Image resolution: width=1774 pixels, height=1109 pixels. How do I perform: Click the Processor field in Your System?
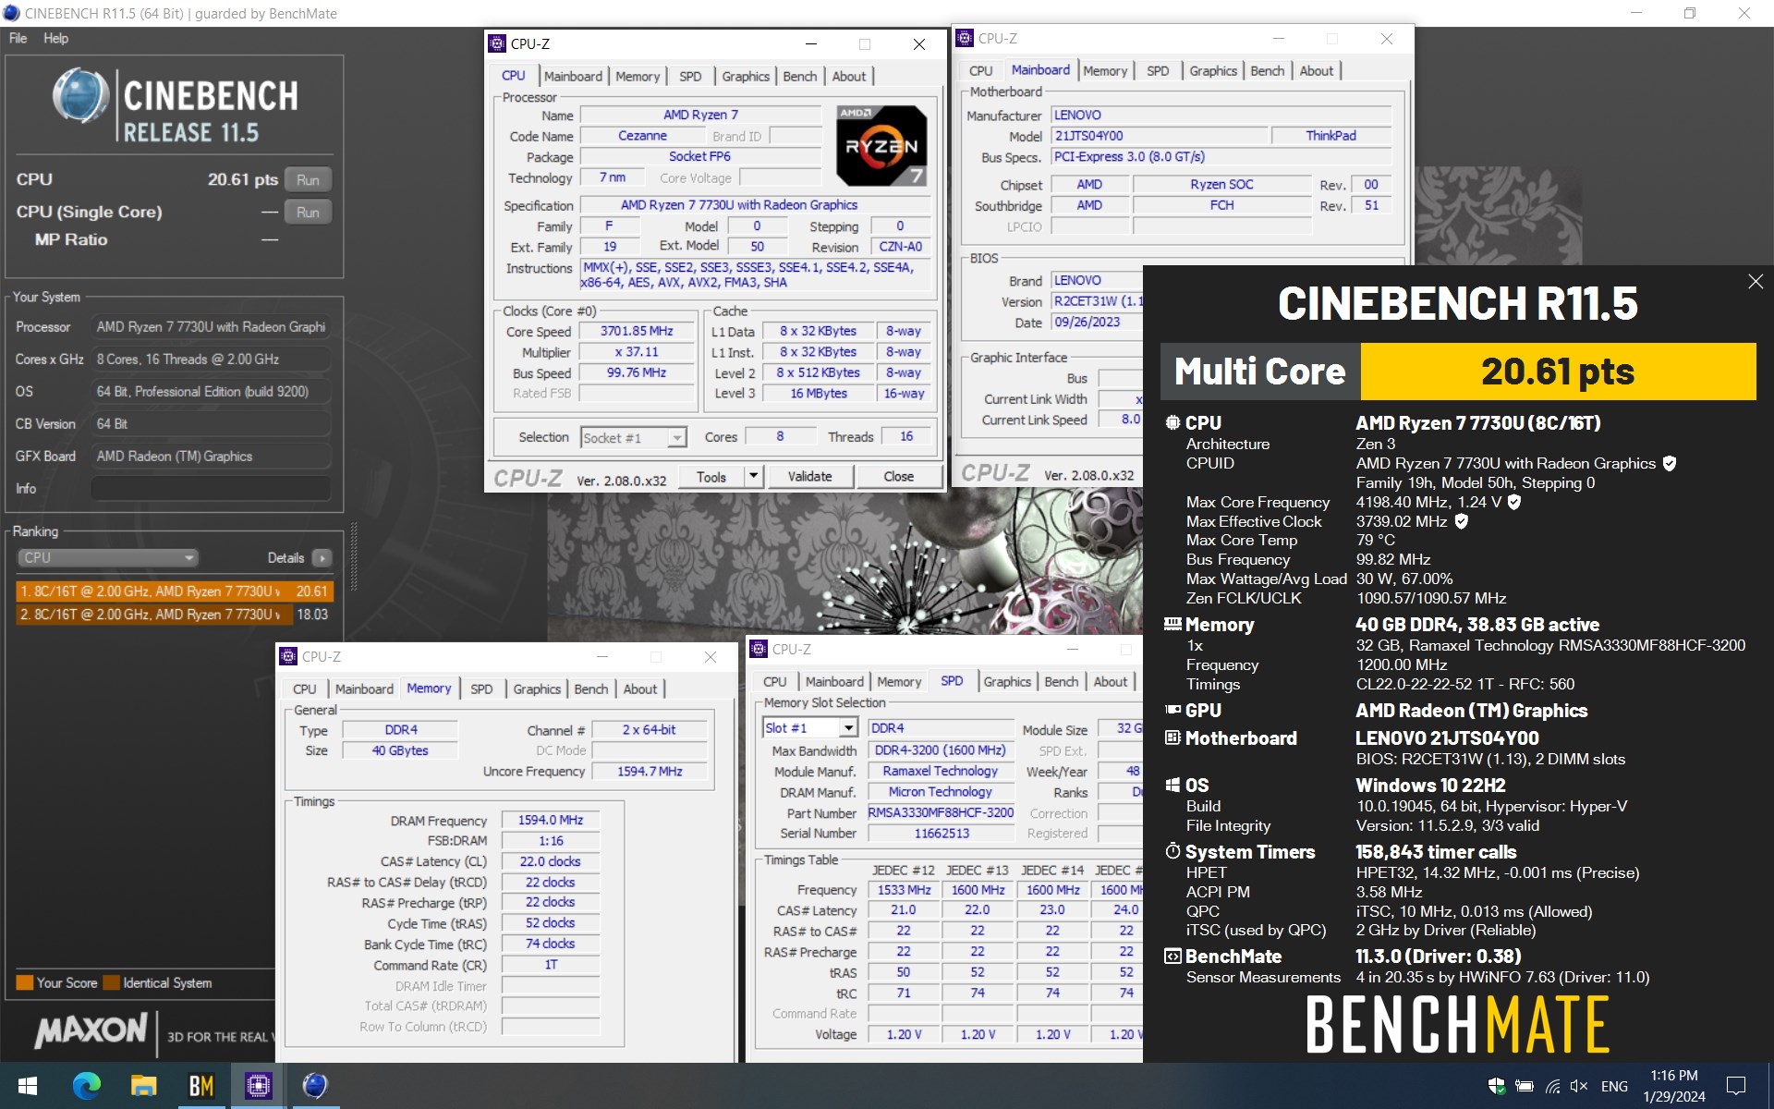(x=211, y=327)
